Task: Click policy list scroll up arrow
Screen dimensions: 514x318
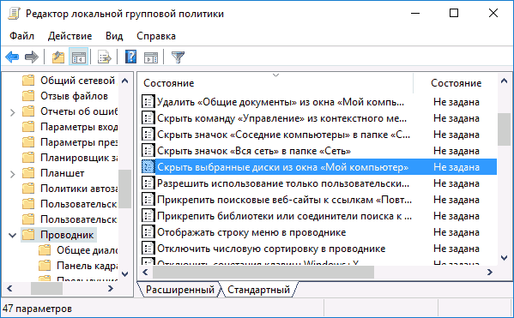Action: [x=505, y=81]
